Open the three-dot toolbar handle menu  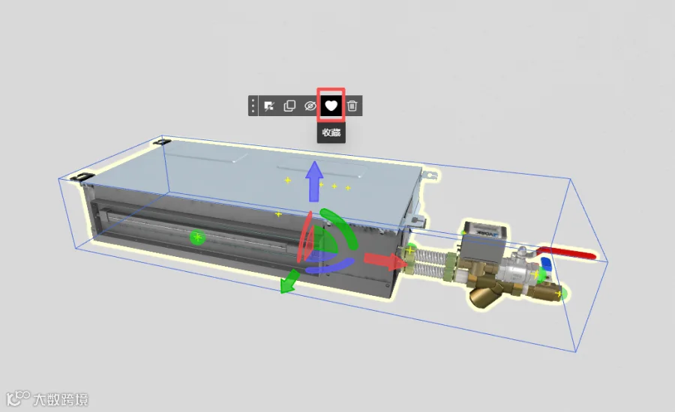coord(253,106)
